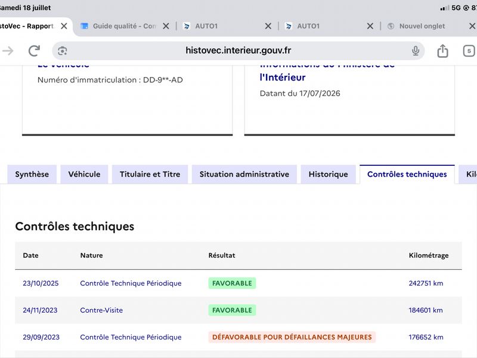Screen dimensions: 477x358
Task: Click the Contre-Visite nature cell
Action: pos(101,310)
